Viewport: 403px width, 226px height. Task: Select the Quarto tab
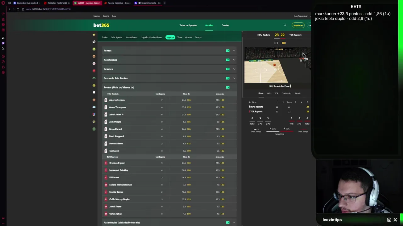point(188,37)
